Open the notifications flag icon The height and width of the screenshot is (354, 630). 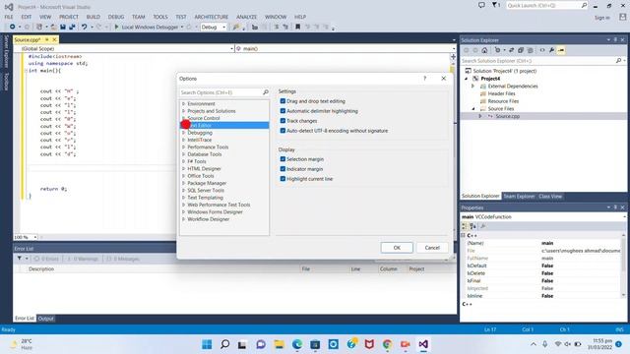[496, 5]
